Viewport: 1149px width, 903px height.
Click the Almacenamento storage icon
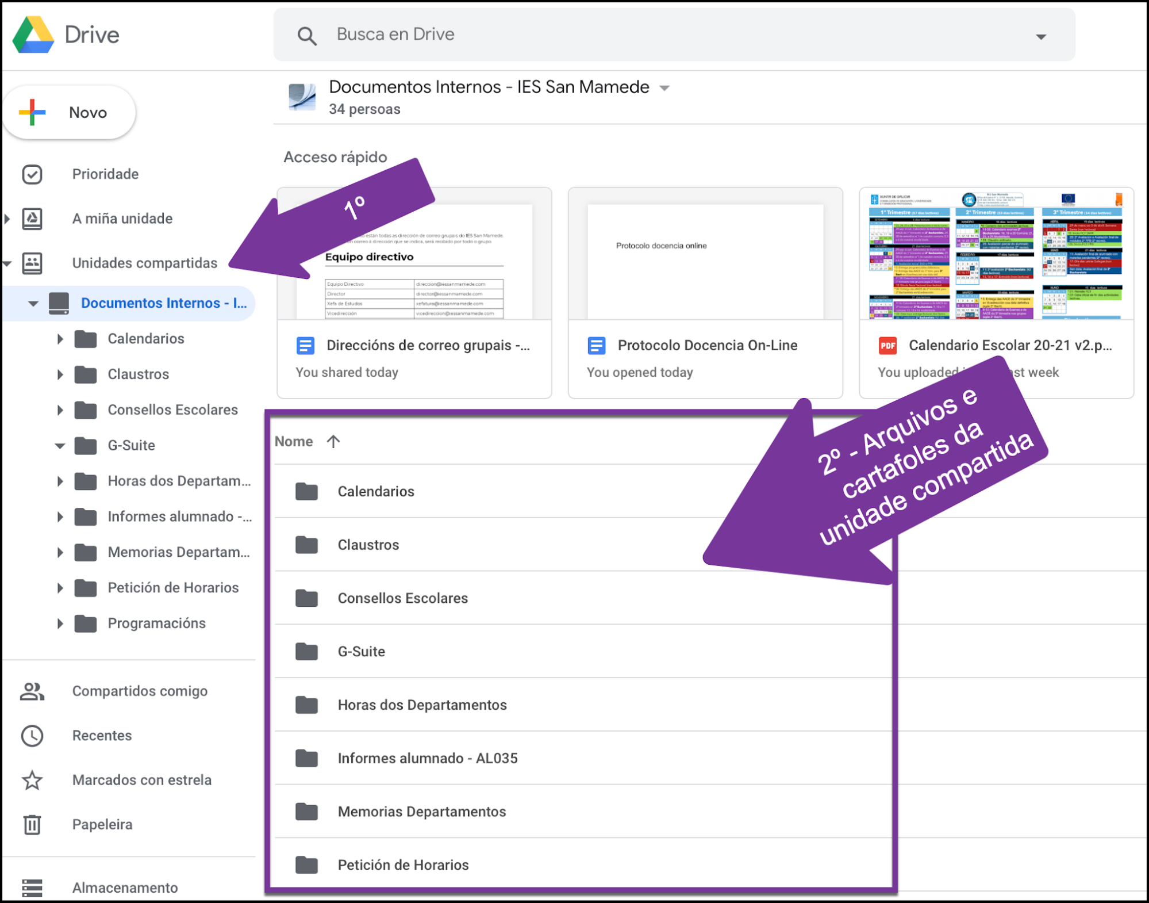coord(32,887)
